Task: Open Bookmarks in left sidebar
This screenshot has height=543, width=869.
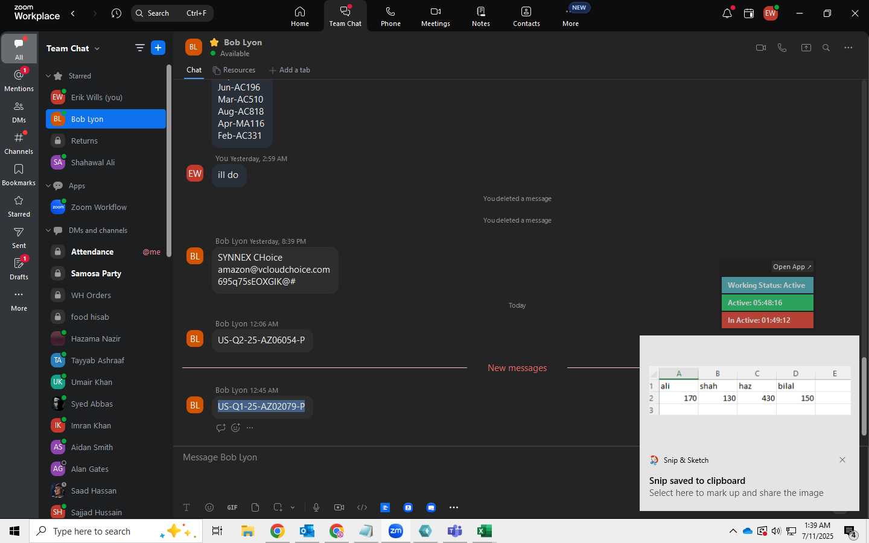Action: coord(19,174)
